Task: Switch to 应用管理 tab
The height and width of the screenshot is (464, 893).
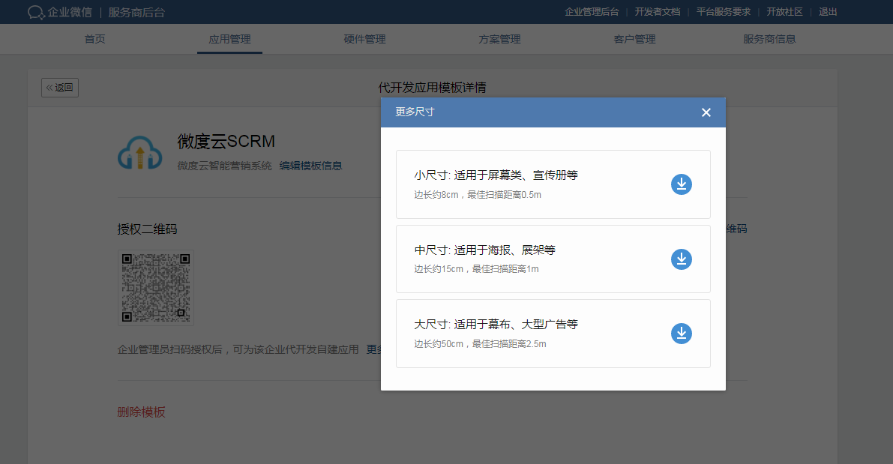Action: click(229, 39)
